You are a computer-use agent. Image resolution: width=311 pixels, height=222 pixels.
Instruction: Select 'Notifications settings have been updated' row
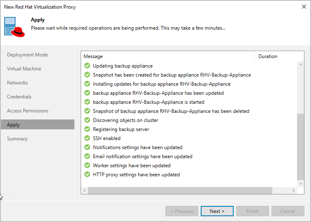click(138, 147)
